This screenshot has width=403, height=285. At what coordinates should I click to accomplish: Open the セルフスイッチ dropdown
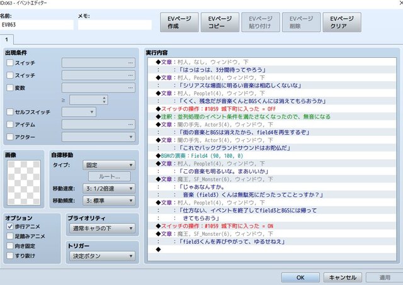point(79,112)
